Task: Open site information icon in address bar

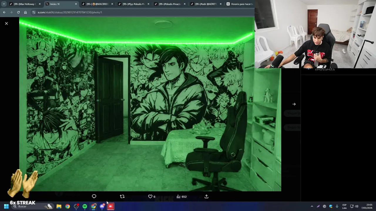Action: point(33,12)
